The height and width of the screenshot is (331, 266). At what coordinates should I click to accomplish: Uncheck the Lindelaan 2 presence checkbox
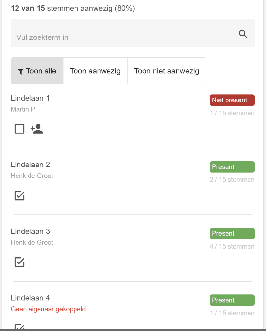coord(19,196)
